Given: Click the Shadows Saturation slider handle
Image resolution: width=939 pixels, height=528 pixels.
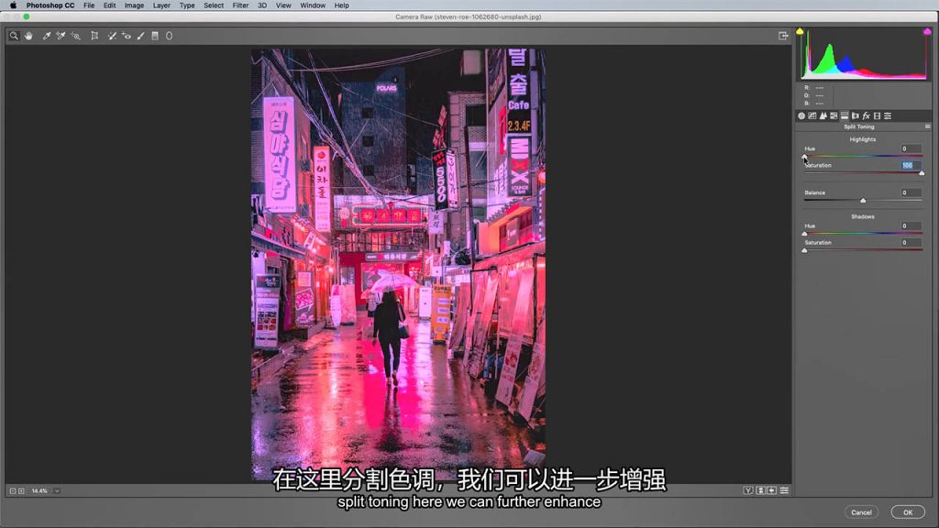Looking at the screenshot, I should [804, 251].
